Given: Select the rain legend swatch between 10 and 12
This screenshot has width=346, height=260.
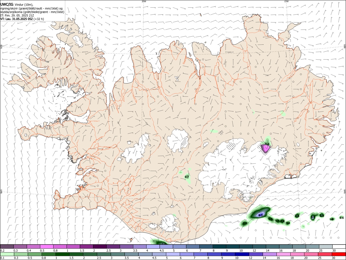Looking at the screenshot, I should [x=242, y=254].
